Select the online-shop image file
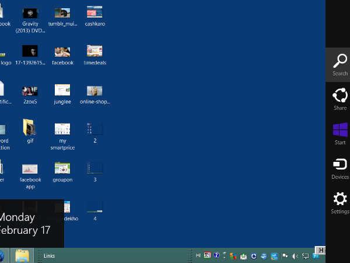This screenshot has height=263, width=350. pos(95,94)
